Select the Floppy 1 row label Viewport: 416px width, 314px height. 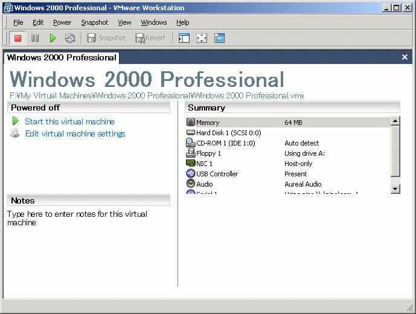[208, 153]
